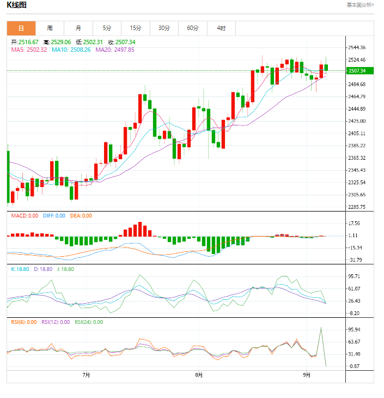
Task: Click the 低:2502.31 low price value
Action: point(89,42)
